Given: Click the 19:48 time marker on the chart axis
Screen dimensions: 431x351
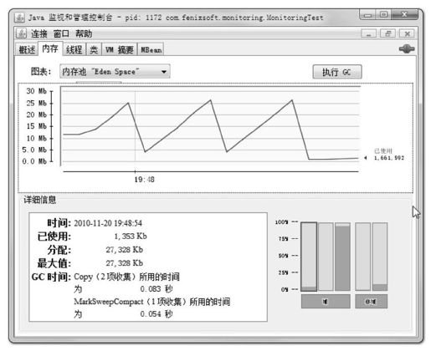Looking at the screenshot, I should point(144,180).
